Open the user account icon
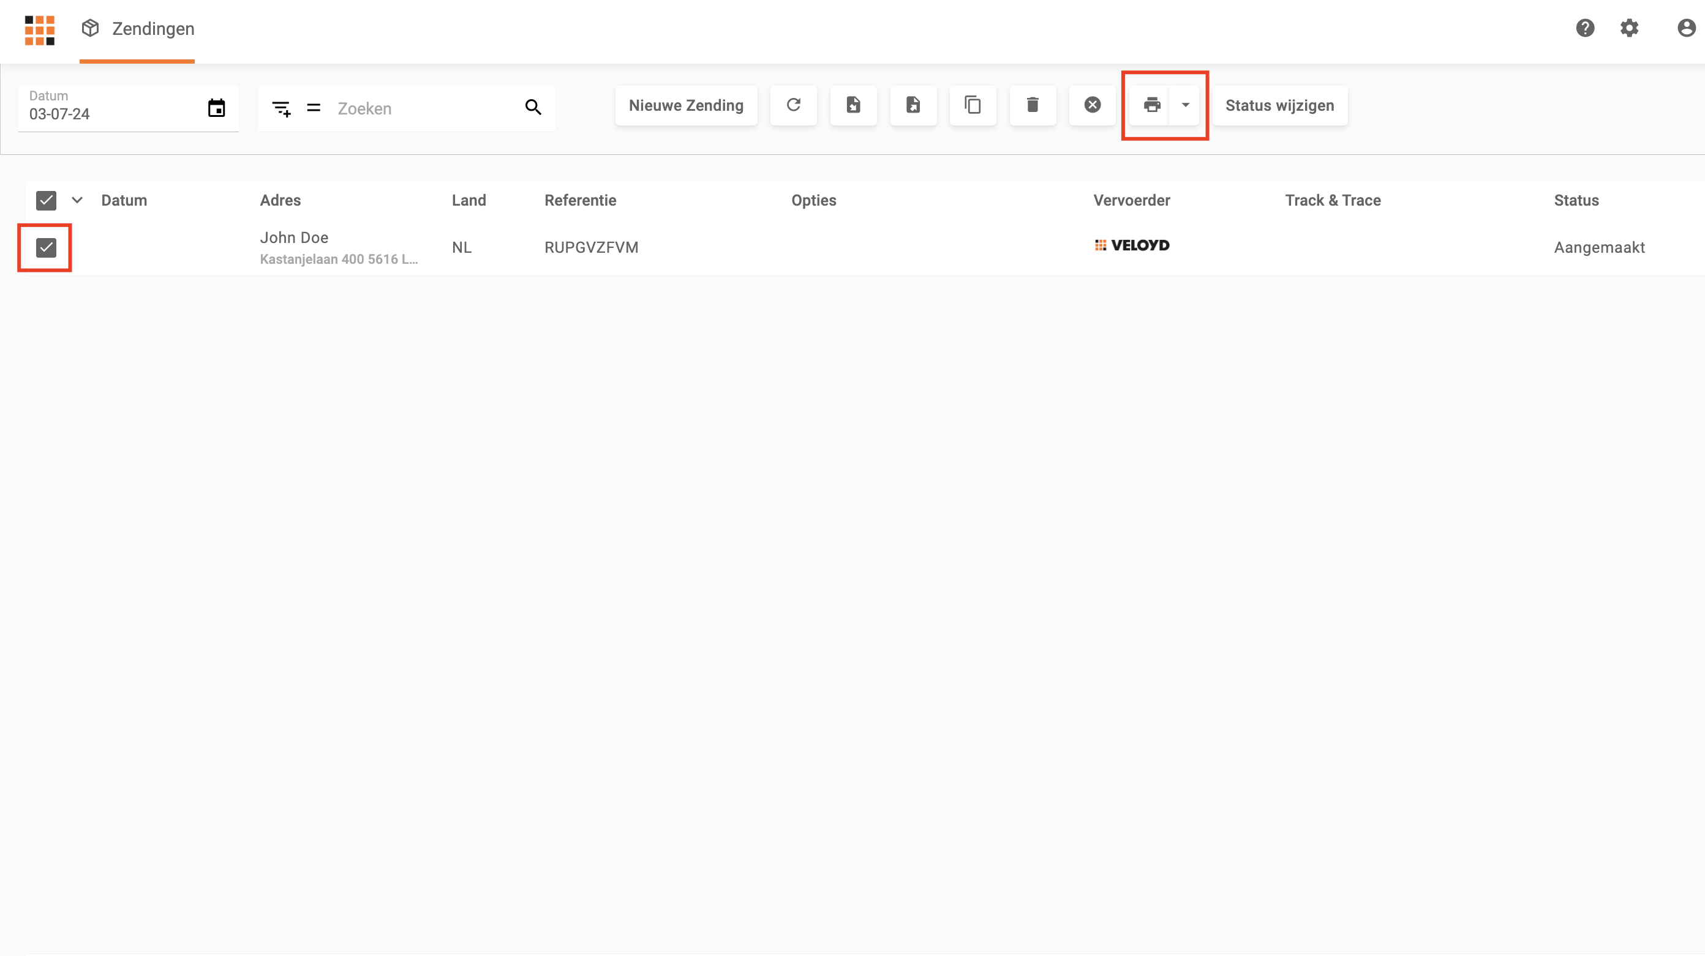This screenshot has width=1705, height=956. pos(1686,28)
